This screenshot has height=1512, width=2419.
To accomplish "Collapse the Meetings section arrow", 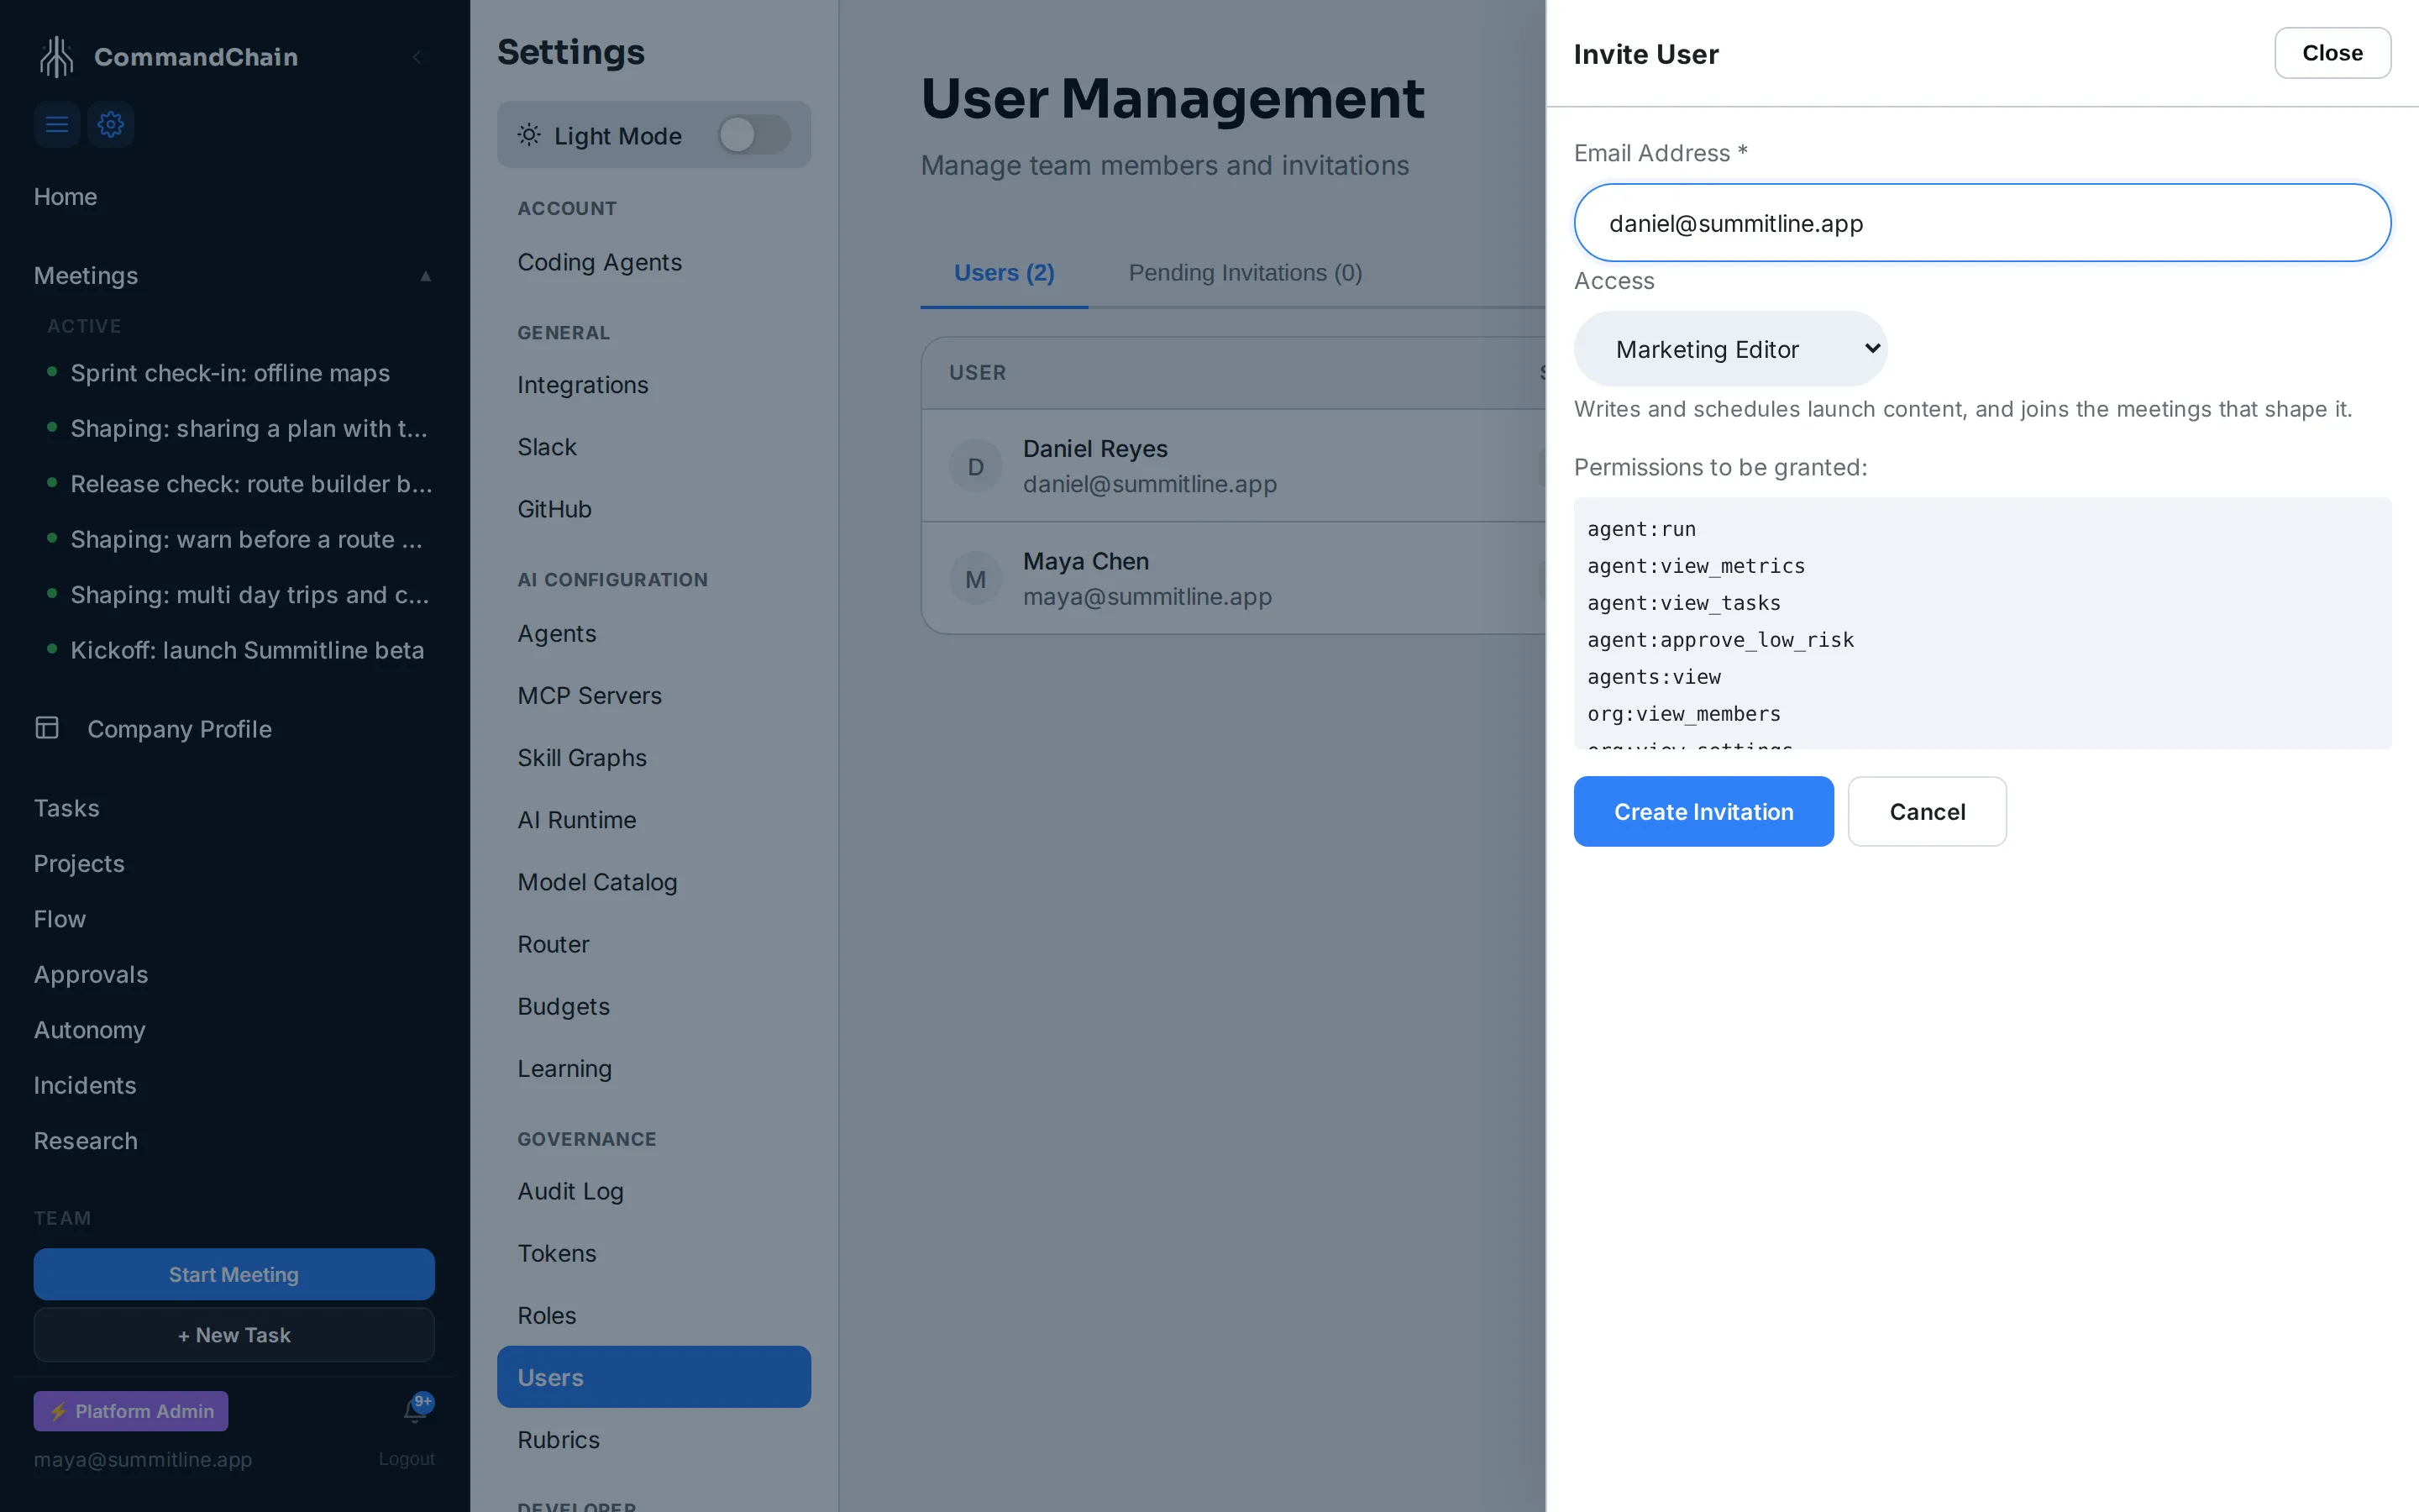I will point(426,276).
